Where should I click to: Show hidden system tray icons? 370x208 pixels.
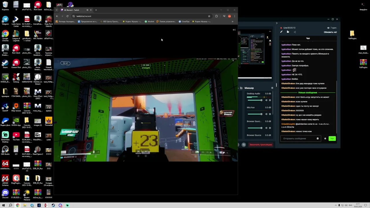[336, 205]
